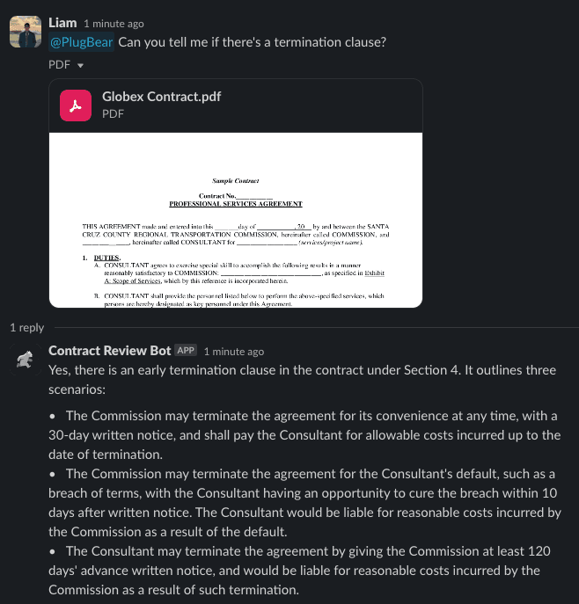The height and width of the screenshot is (604, 579).
Task: Click the "1 reply" thread label
Action: tap(27, 327)
